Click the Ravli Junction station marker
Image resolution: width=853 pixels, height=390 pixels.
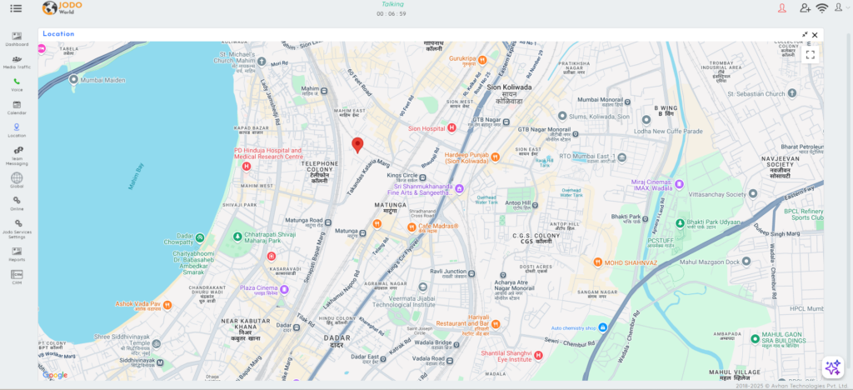point(471,273)
